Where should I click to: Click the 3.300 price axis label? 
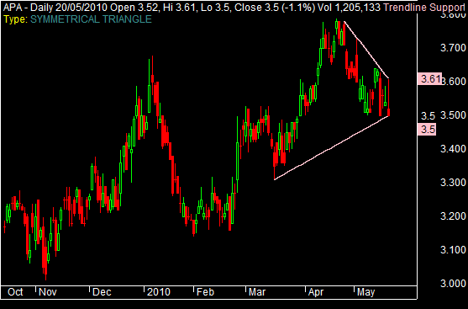click(x=453, y=182)
